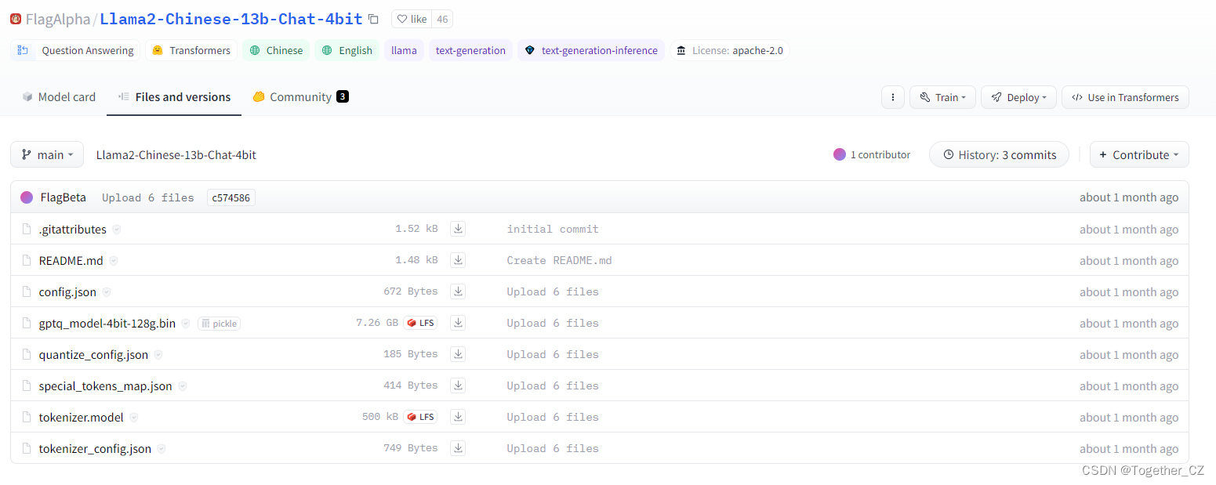Screen dimensions: 1216x485
Task: Open the main branch selector
Action: (x=47, y=154)
